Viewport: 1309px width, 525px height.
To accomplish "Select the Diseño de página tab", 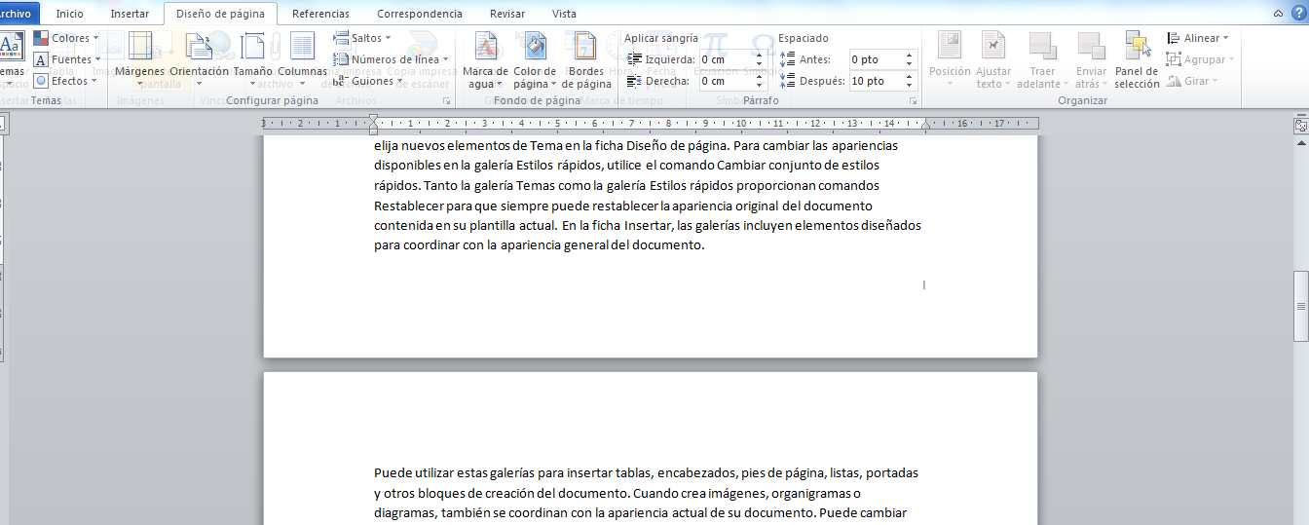I will [221, 14].
